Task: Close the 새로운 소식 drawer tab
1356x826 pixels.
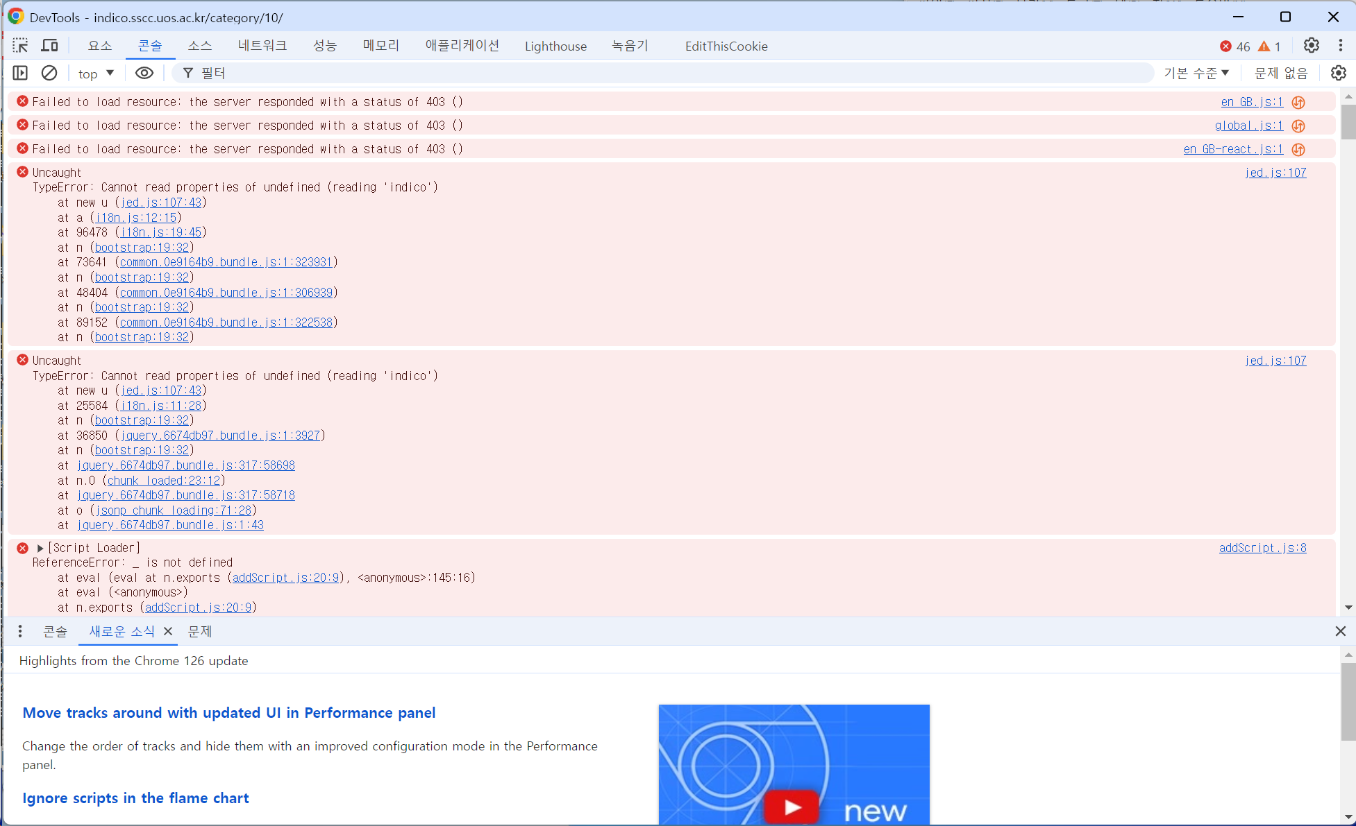Action: [x=168, y=631]
